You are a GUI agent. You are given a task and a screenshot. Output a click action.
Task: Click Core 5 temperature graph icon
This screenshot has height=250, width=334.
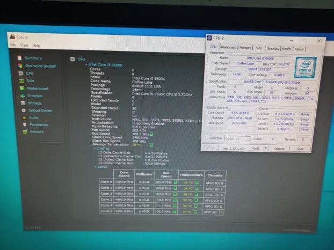coord(195,212)
